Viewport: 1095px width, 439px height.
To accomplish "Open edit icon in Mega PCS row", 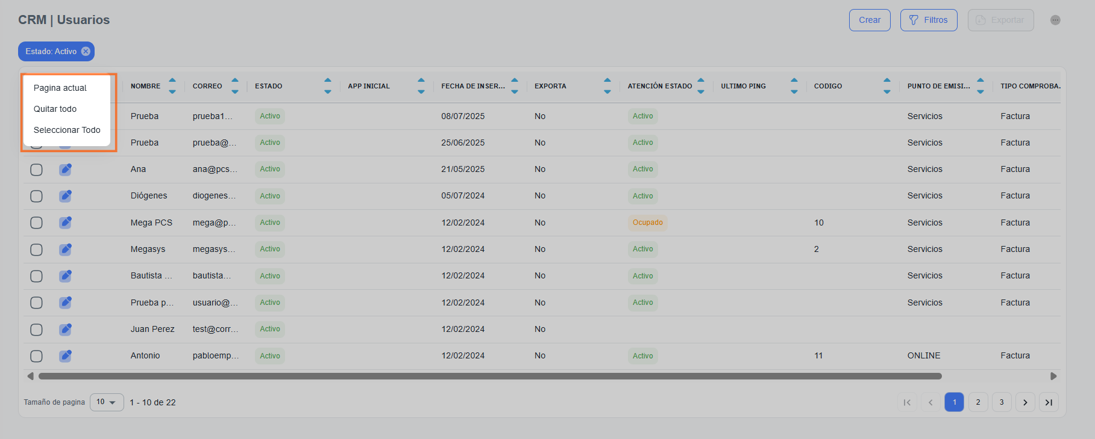I will (x=65, y=223).
